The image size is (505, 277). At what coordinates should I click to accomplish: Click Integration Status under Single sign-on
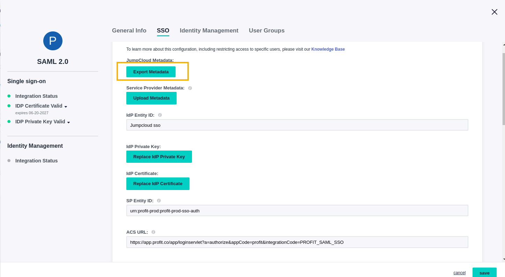click(x=36, y=96)
